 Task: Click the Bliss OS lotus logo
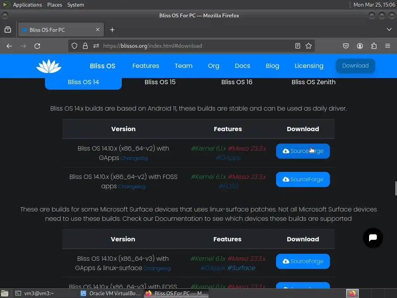[x=49, y=66]
